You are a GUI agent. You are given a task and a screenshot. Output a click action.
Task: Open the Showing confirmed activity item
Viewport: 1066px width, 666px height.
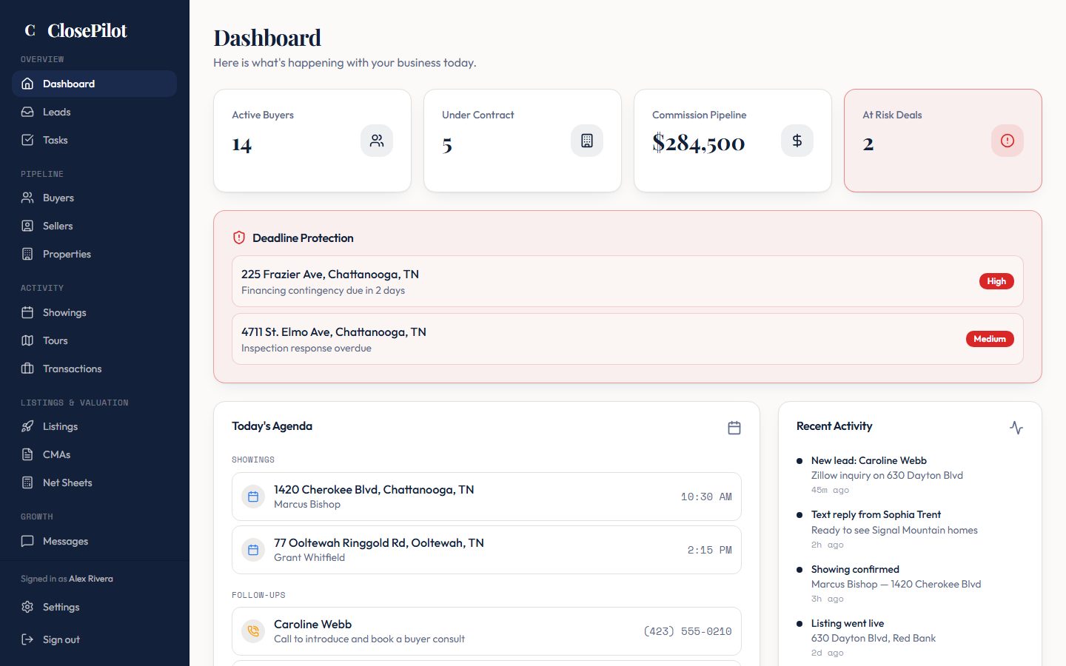pyautogui.click(x=910, y=583)
